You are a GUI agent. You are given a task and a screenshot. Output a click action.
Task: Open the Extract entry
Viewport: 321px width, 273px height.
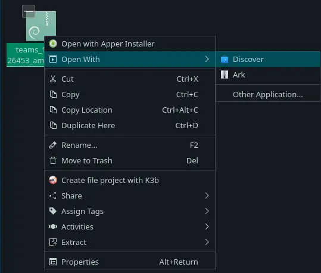[130, 242]
